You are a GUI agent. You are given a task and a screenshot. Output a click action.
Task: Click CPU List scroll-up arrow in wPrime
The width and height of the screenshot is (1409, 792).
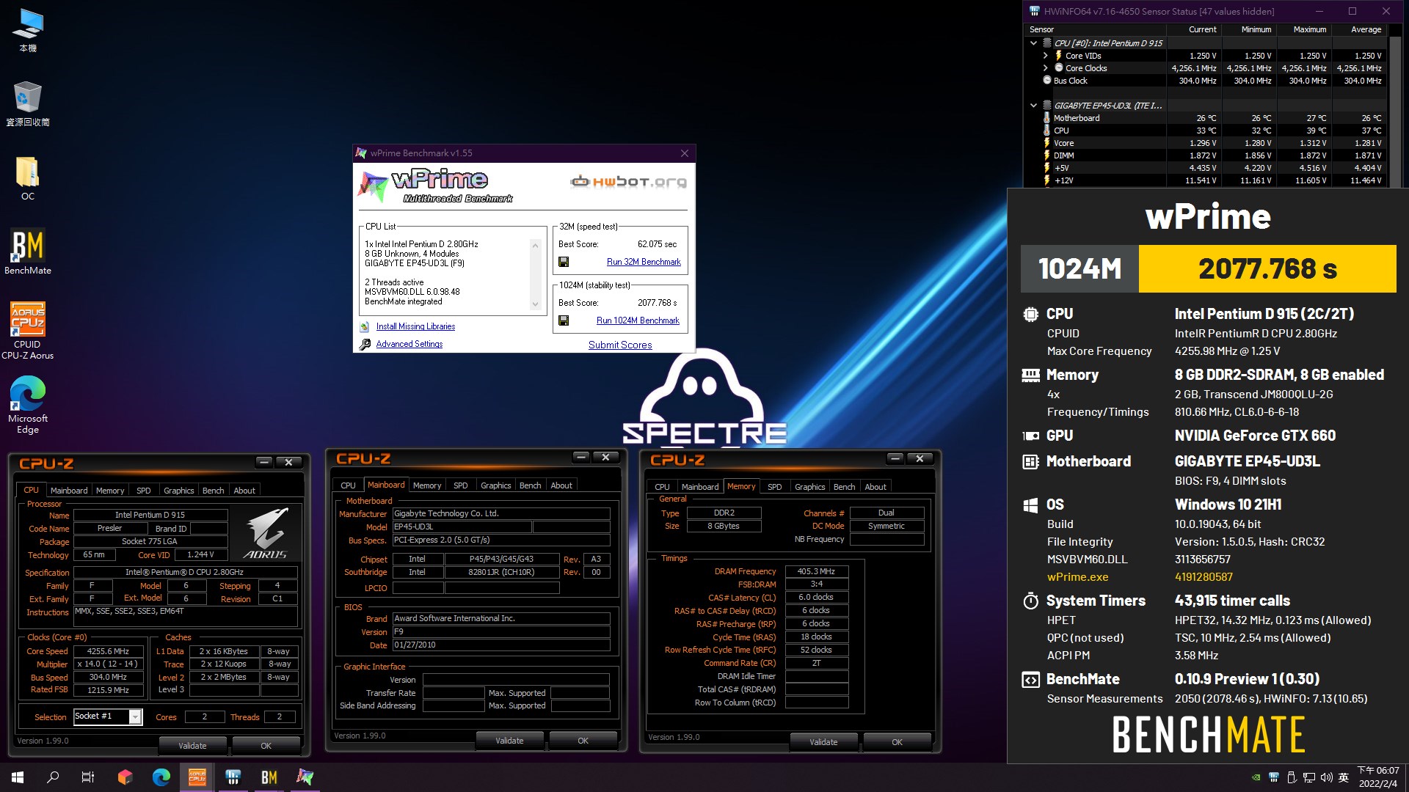(x=535, y=244)
